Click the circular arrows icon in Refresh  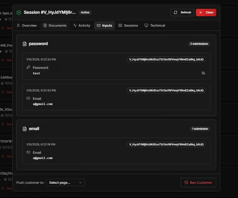(x=176, y=12)
